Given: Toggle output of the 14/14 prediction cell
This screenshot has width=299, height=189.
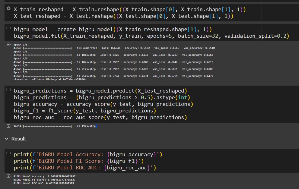Looking at the screenshot, I should pos(8,126).
